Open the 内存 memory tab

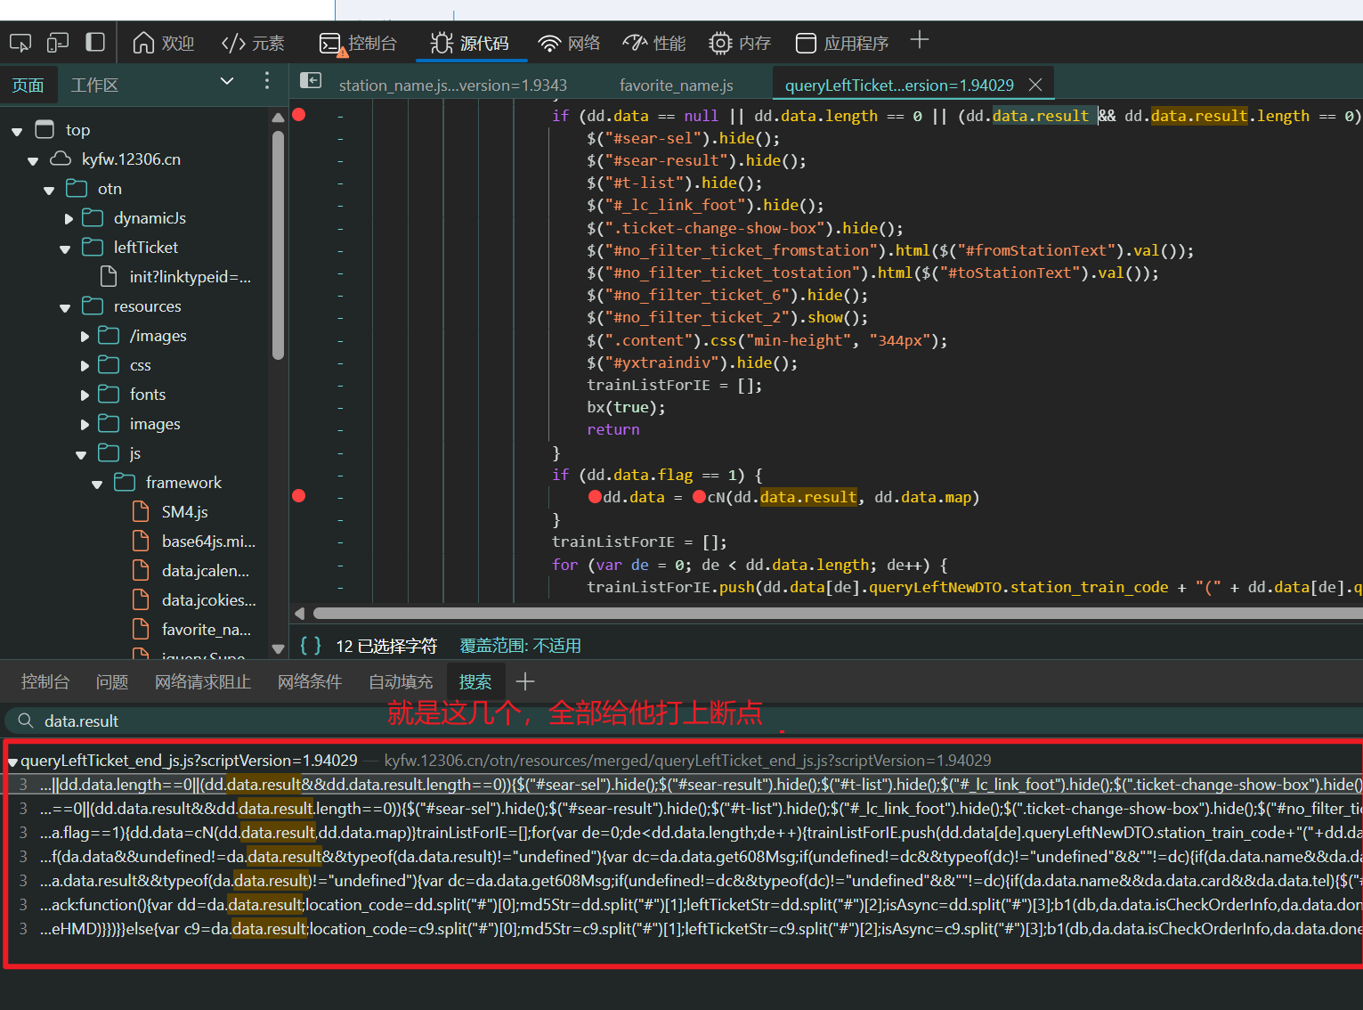(x=740, y=43)
